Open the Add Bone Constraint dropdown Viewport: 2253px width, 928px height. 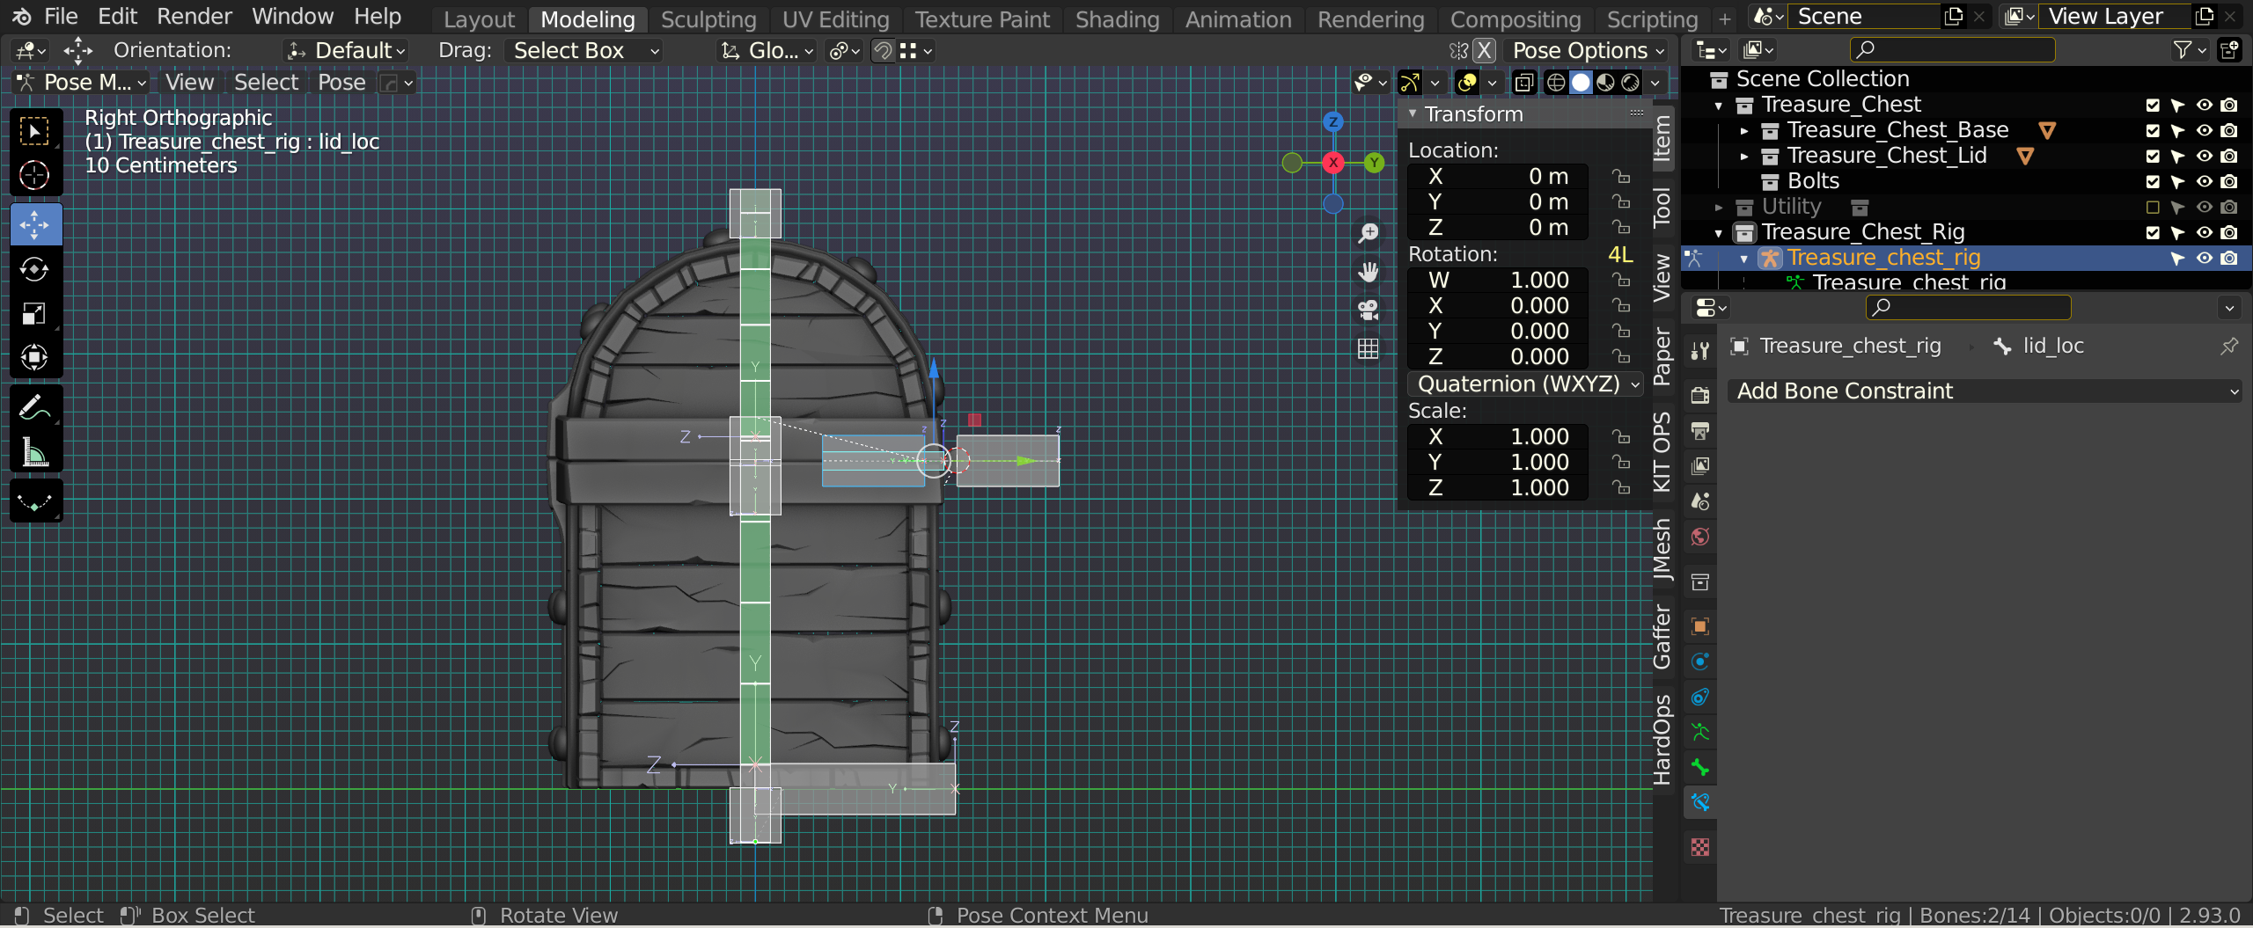coord(1983,391)
